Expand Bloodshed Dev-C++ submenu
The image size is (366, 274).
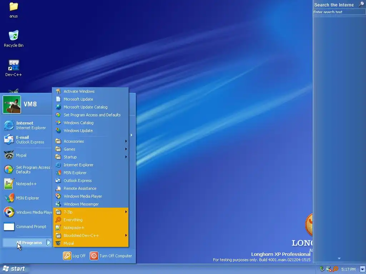(x=91, y=235)
